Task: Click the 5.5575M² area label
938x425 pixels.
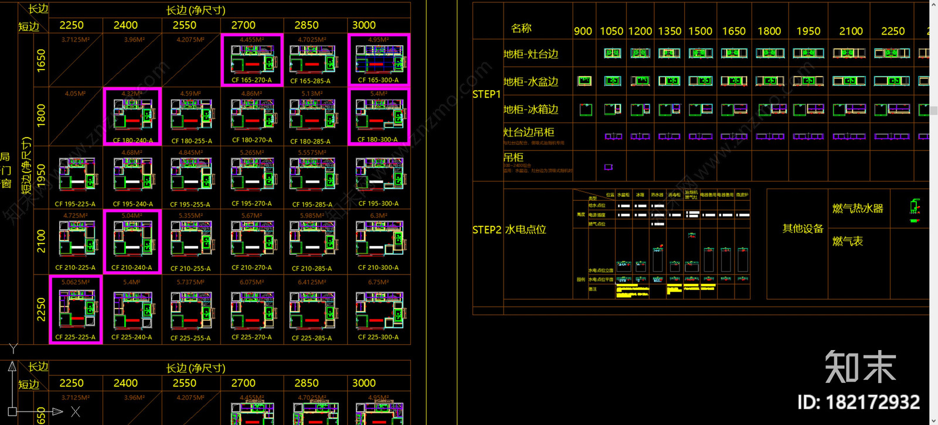Action: click(x=312, y=153)
